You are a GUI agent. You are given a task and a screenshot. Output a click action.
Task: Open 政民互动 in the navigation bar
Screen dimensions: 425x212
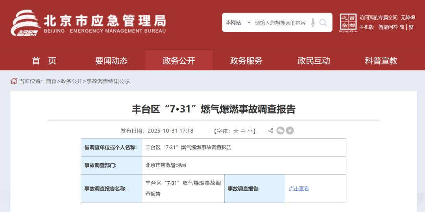click(314, 61)
